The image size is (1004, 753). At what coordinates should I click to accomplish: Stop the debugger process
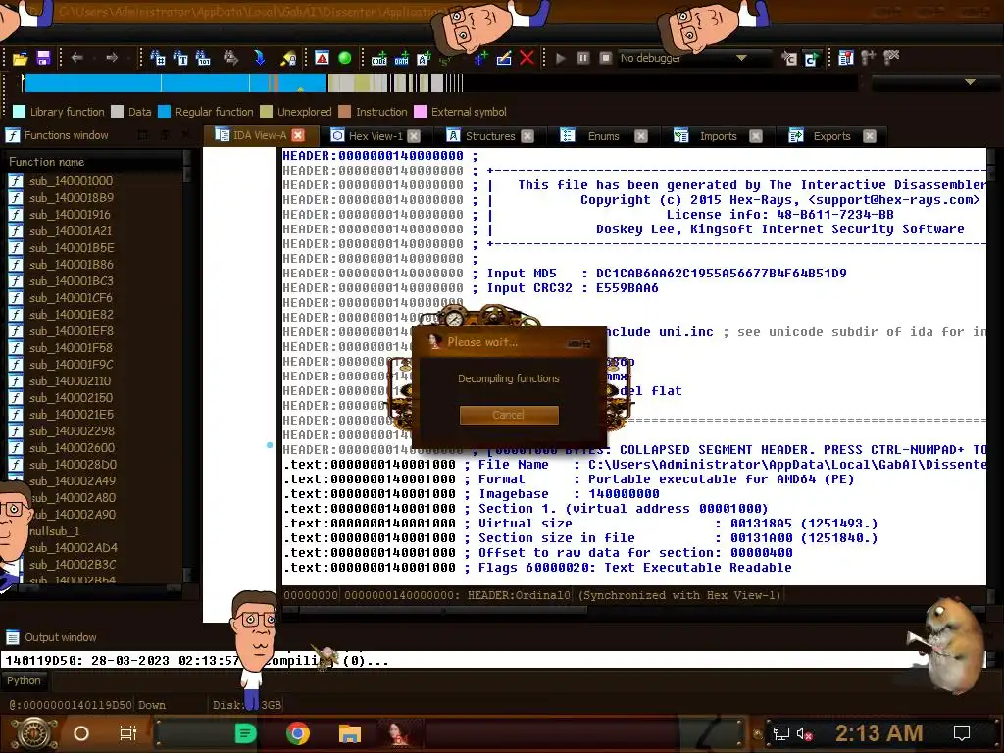pyautogui.click(x=605, y=58)
